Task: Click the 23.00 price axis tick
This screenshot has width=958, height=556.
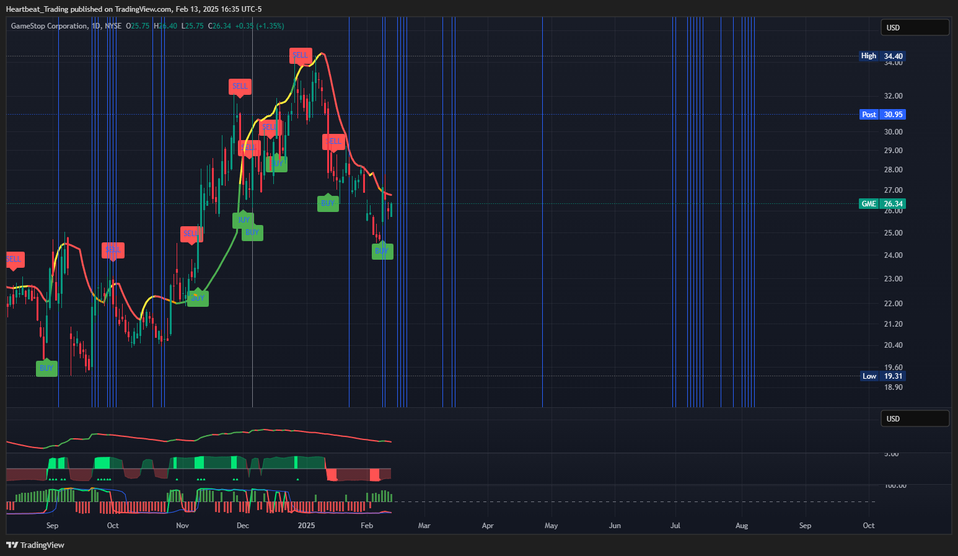Action: pos(893,279)
